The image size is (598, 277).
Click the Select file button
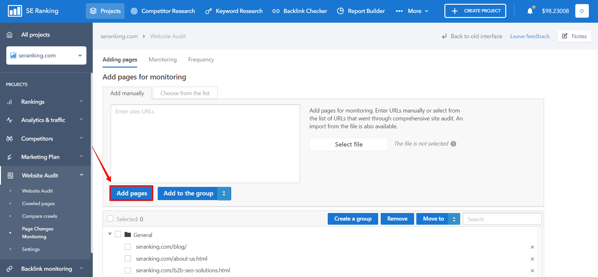pos(349,144)
